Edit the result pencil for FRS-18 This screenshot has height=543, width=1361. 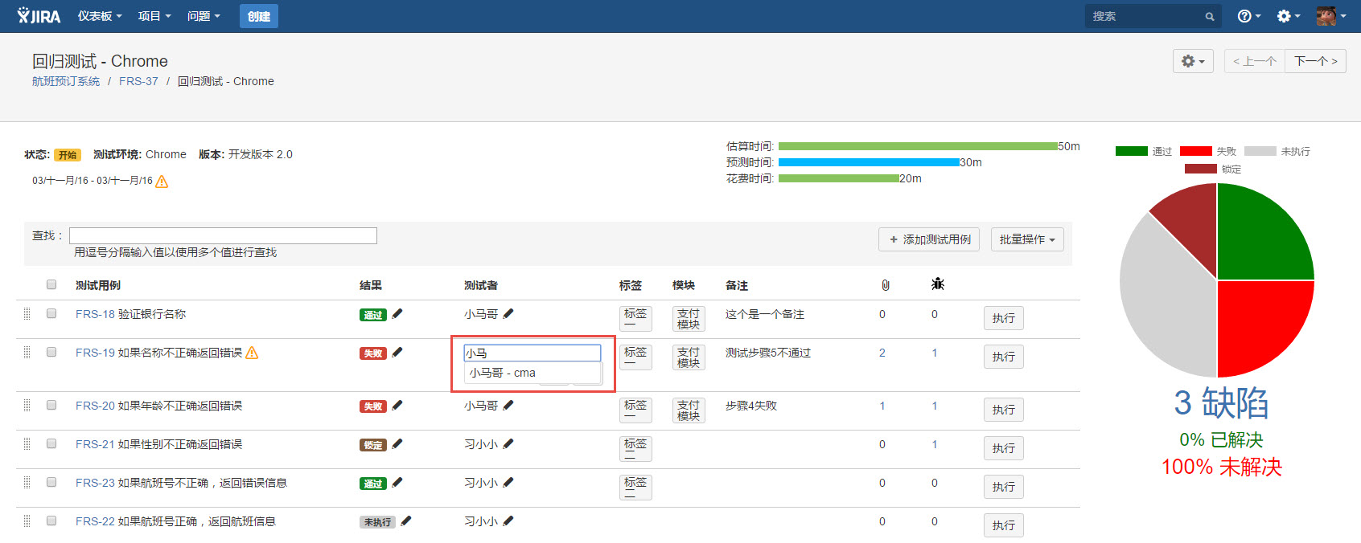[397, 314]
